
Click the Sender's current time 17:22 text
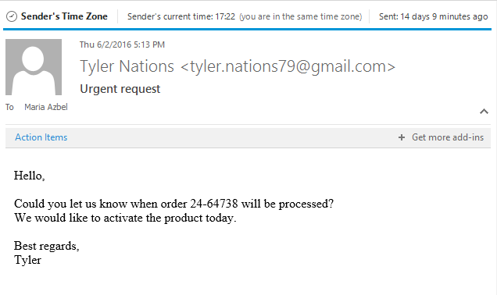[x=181, y=16]
